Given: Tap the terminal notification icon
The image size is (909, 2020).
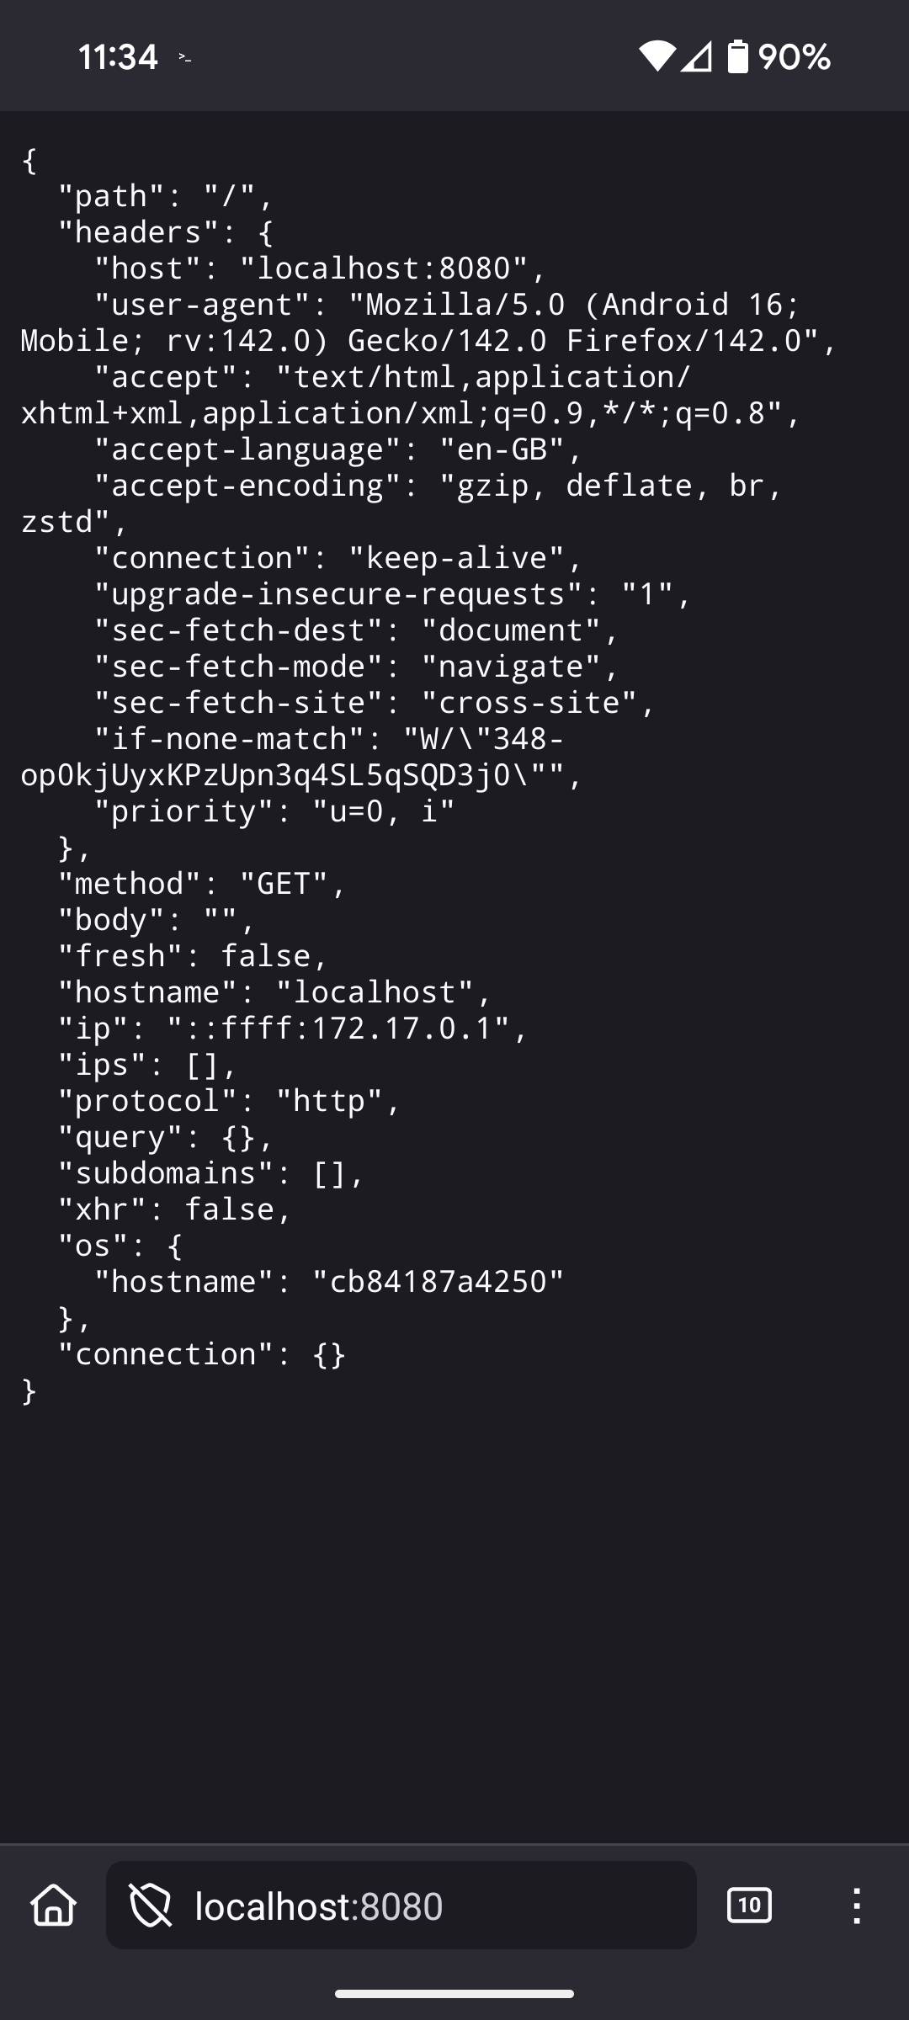Looking at the screenshot, I should (185, 58).
